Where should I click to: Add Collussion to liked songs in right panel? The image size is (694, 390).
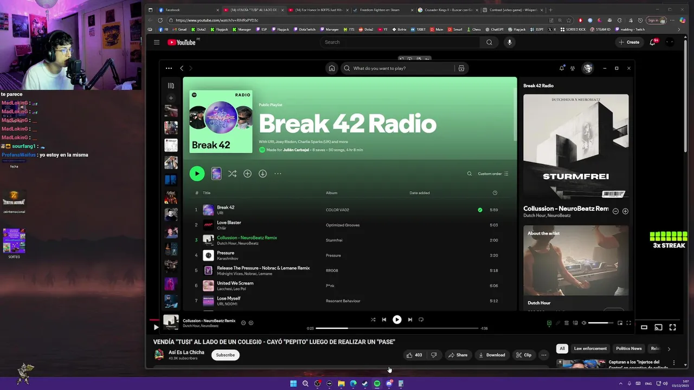(x=625, y=211)
